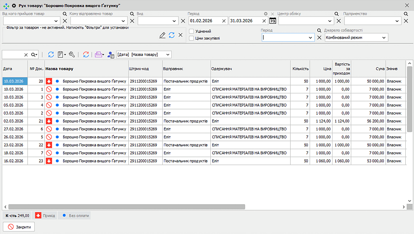Click the Прихід legend button

click(46, 216)
